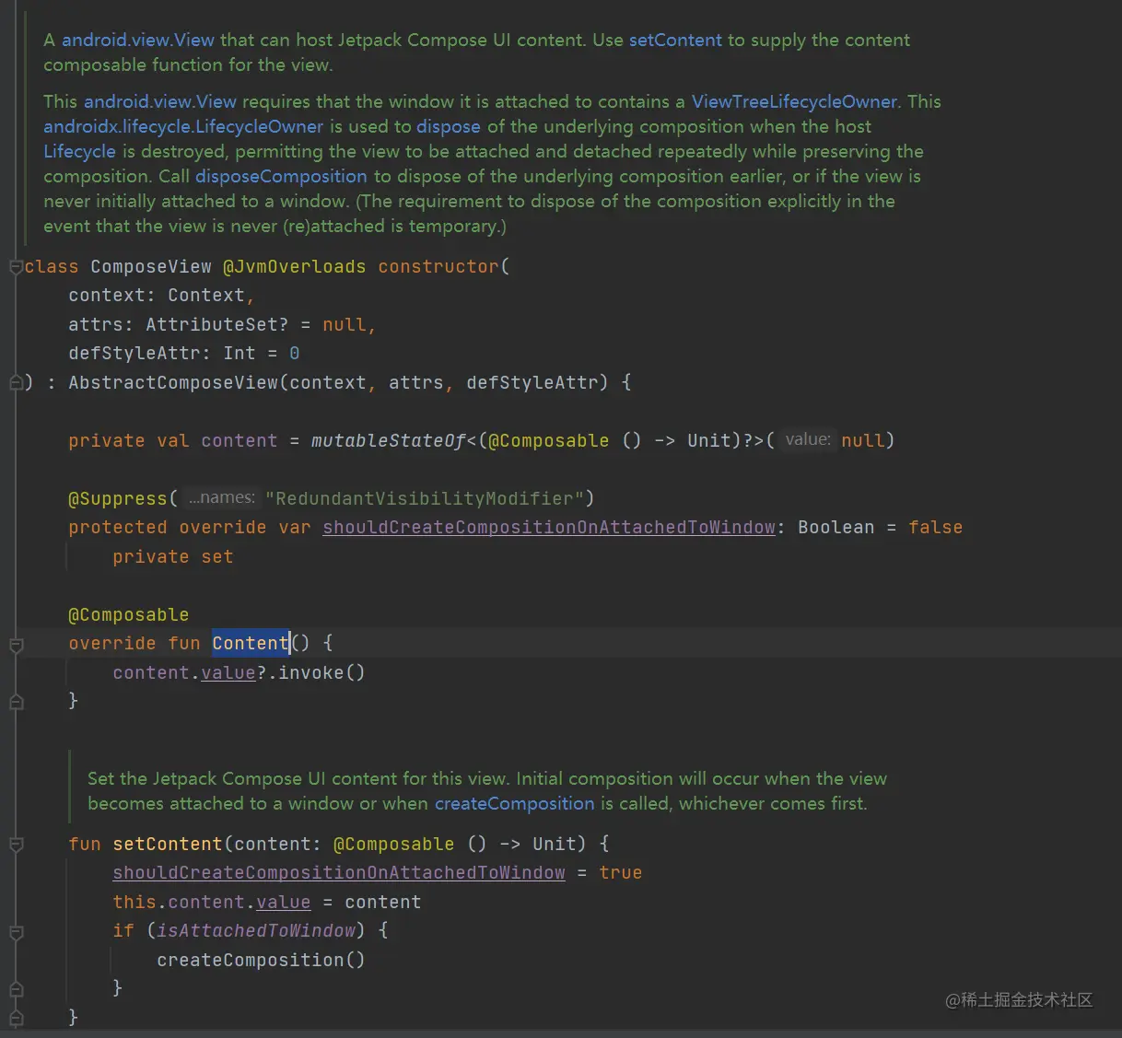
Task: Click AbstractComposeView superclass name
Action: pyautogui.click(x=173, y=382)
